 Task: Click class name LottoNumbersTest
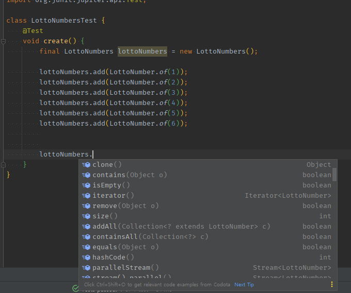pos(64,21)
